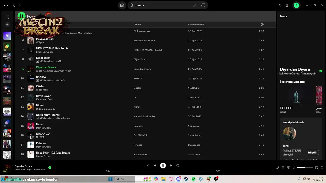This screenshot has width=326, height=183.
Task: Play Unutamaz Beni by Gülşen
Action: tap(45, 39)
